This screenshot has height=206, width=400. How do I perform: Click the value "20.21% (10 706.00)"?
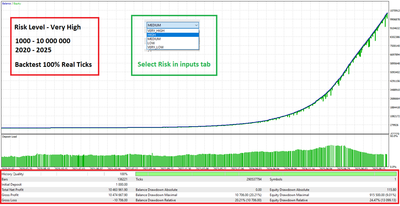(x=248, y=200)
